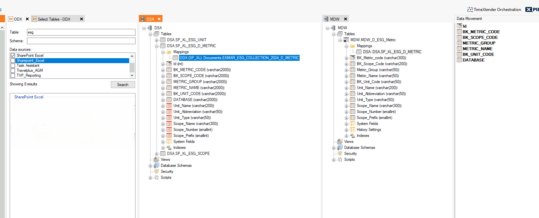Select BK_SCOPE_CODE in Data Movement panel
The image size is (539, 218).
coord(480,37)
